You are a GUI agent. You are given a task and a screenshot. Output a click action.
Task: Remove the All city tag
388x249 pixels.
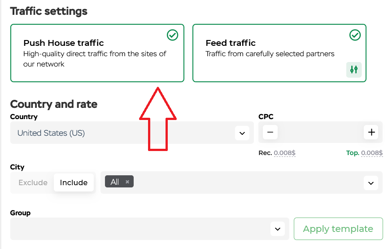click(x=127, y=182)
